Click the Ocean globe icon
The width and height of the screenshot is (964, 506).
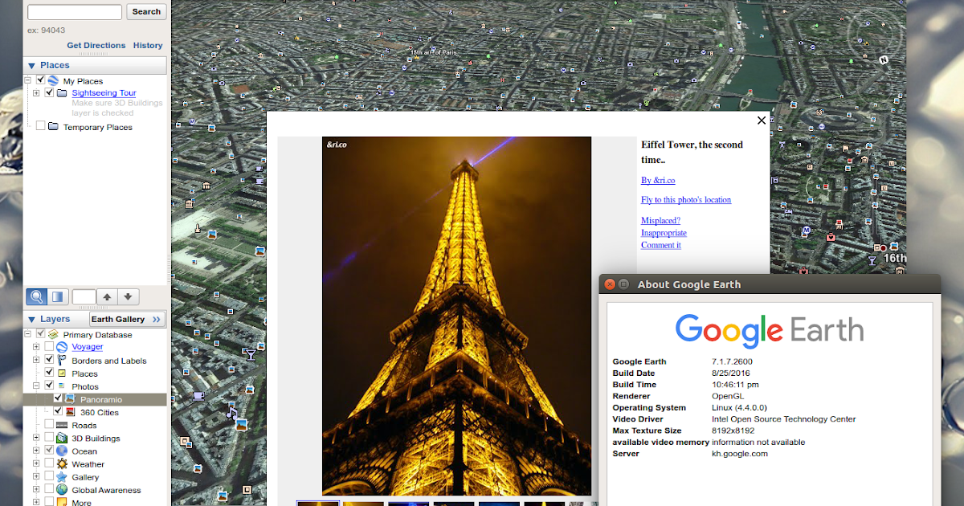pos(61,451)
